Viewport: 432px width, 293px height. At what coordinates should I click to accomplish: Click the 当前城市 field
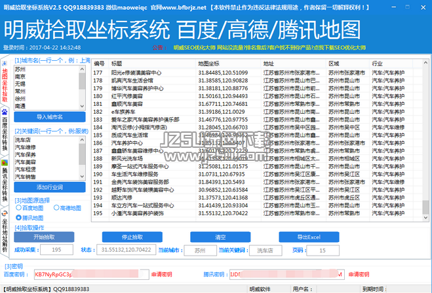point(201,250)
